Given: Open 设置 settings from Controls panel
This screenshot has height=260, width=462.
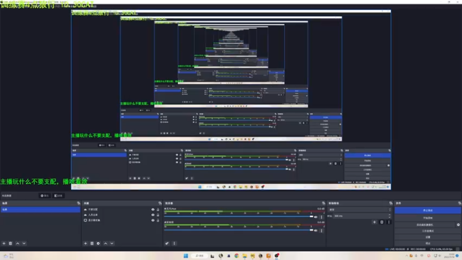Looking at the screenshot, I should pos(427,237).
